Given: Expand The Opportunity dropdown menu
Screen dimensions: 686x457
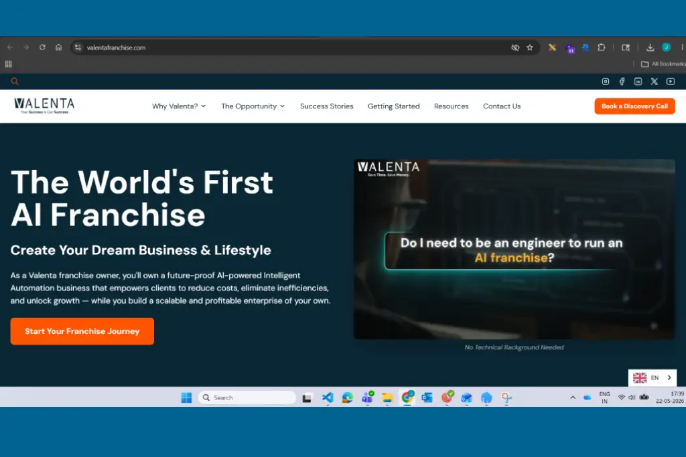Looking at the screenshot, I should tap(253, 106).
